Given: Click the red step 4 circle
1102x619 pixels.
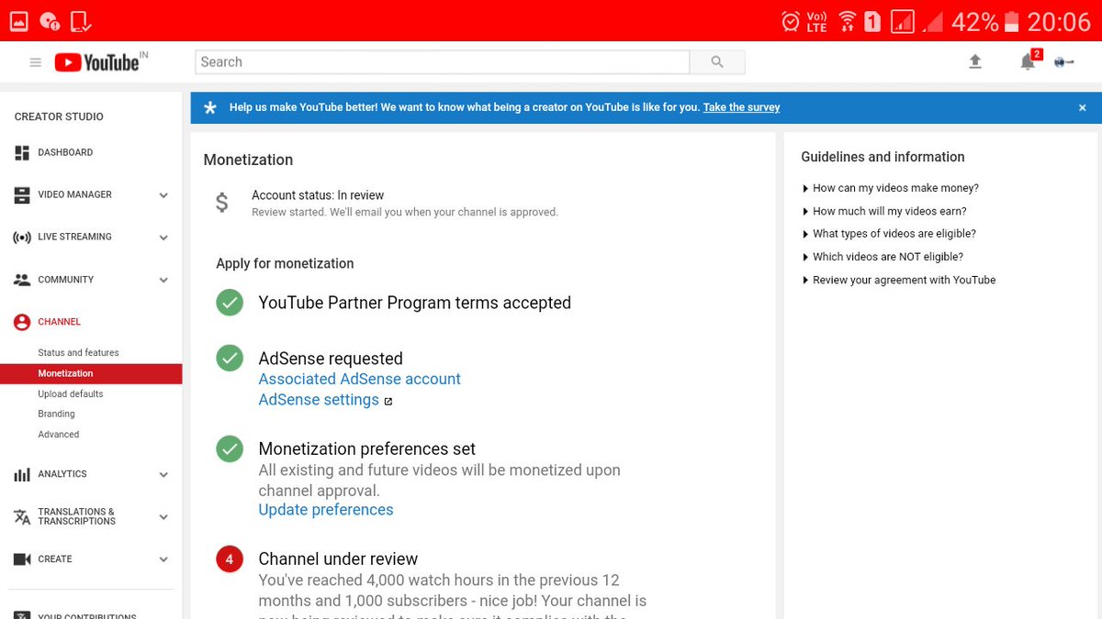Looking at the screenshot, I should pyautogui.click(x=230, y=559).
